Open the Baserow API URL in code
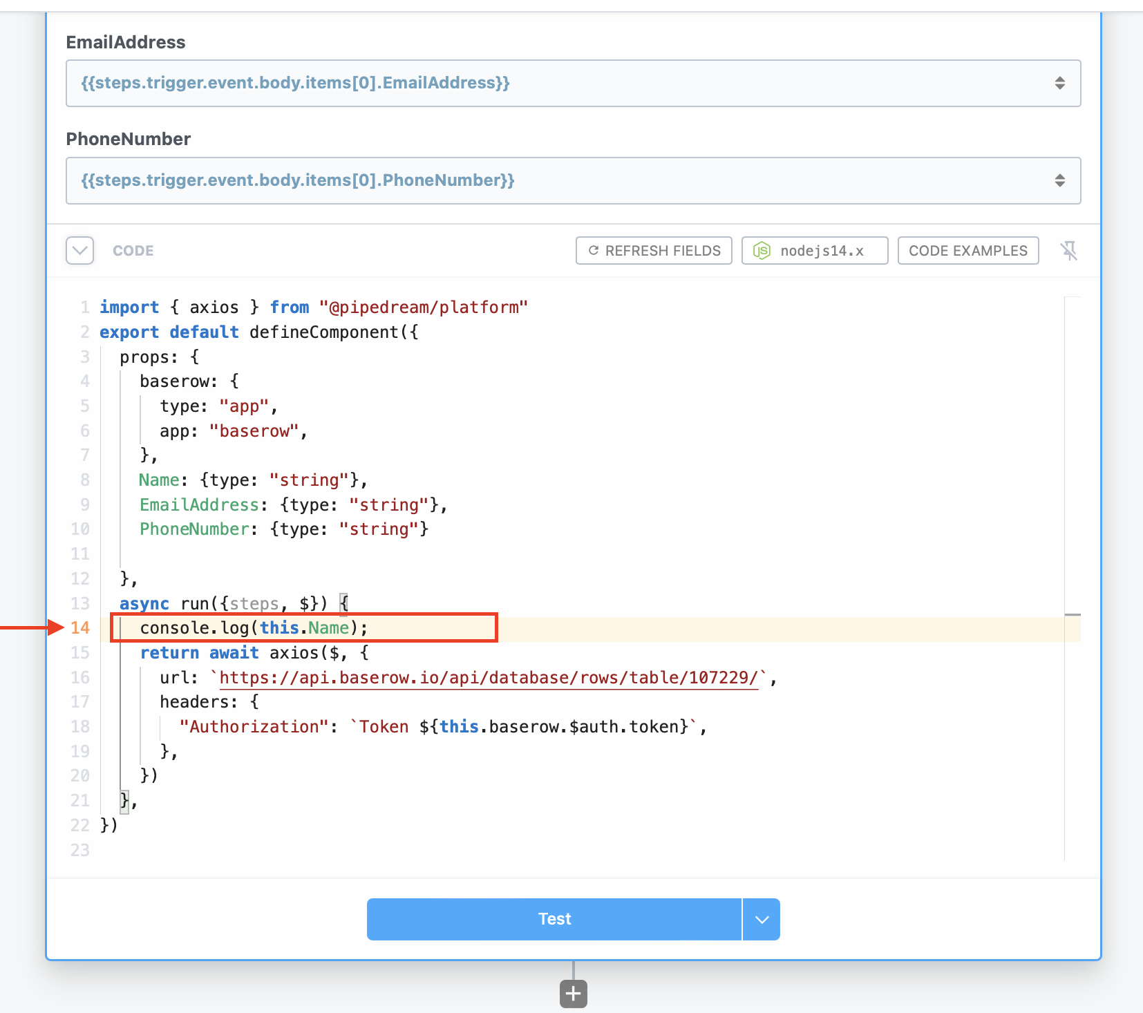 click(489, 678)
